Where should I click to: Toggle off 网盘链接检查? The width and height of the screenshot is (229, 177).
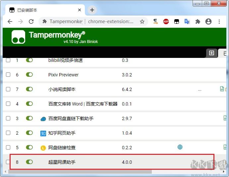pos(29,147)
